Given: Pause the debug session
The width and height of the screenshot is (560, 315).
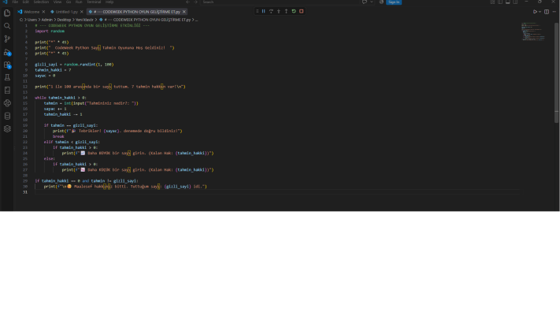Looking at the screenshot, I should (x=264, y=12).
